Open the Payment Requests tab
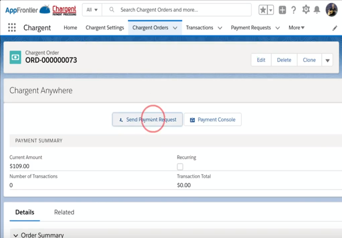Viewport: 342px width, 238px height. [251, 28]
